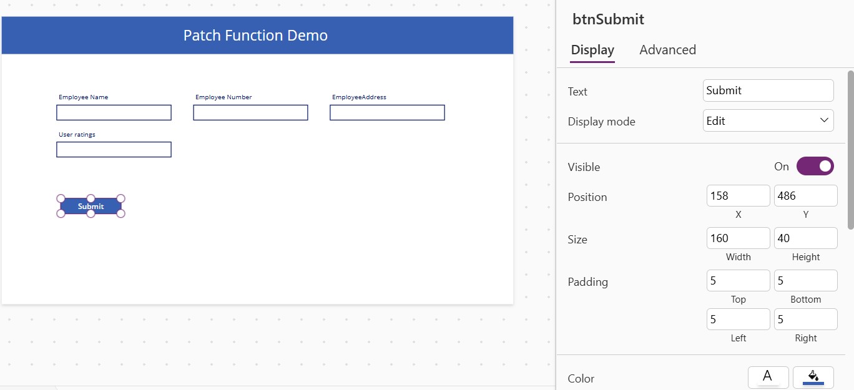Click the Position X input field

tap(738, 196)
